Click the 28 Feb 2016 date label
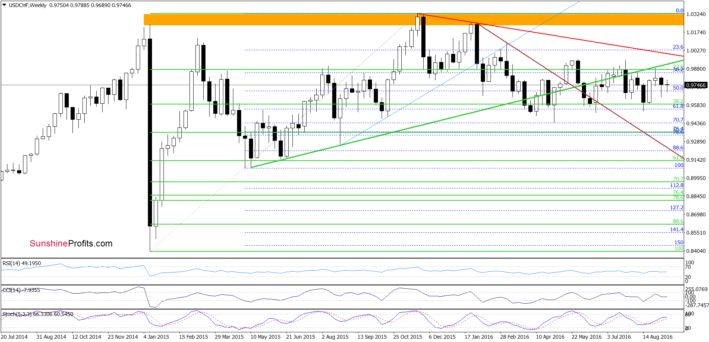 514,337
